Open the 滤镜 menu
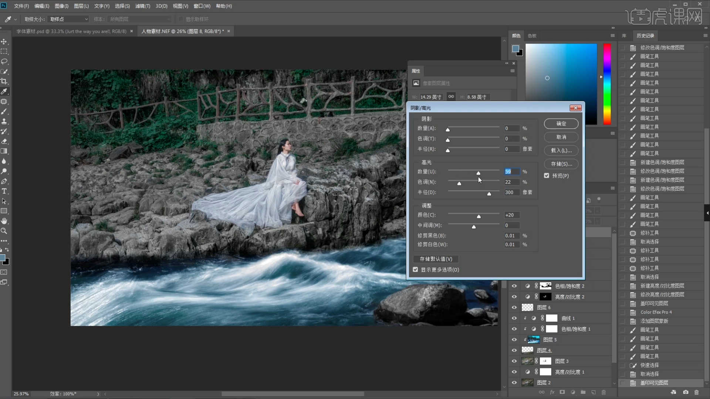Viewport: 710px width, 399px height. point(142,6)
